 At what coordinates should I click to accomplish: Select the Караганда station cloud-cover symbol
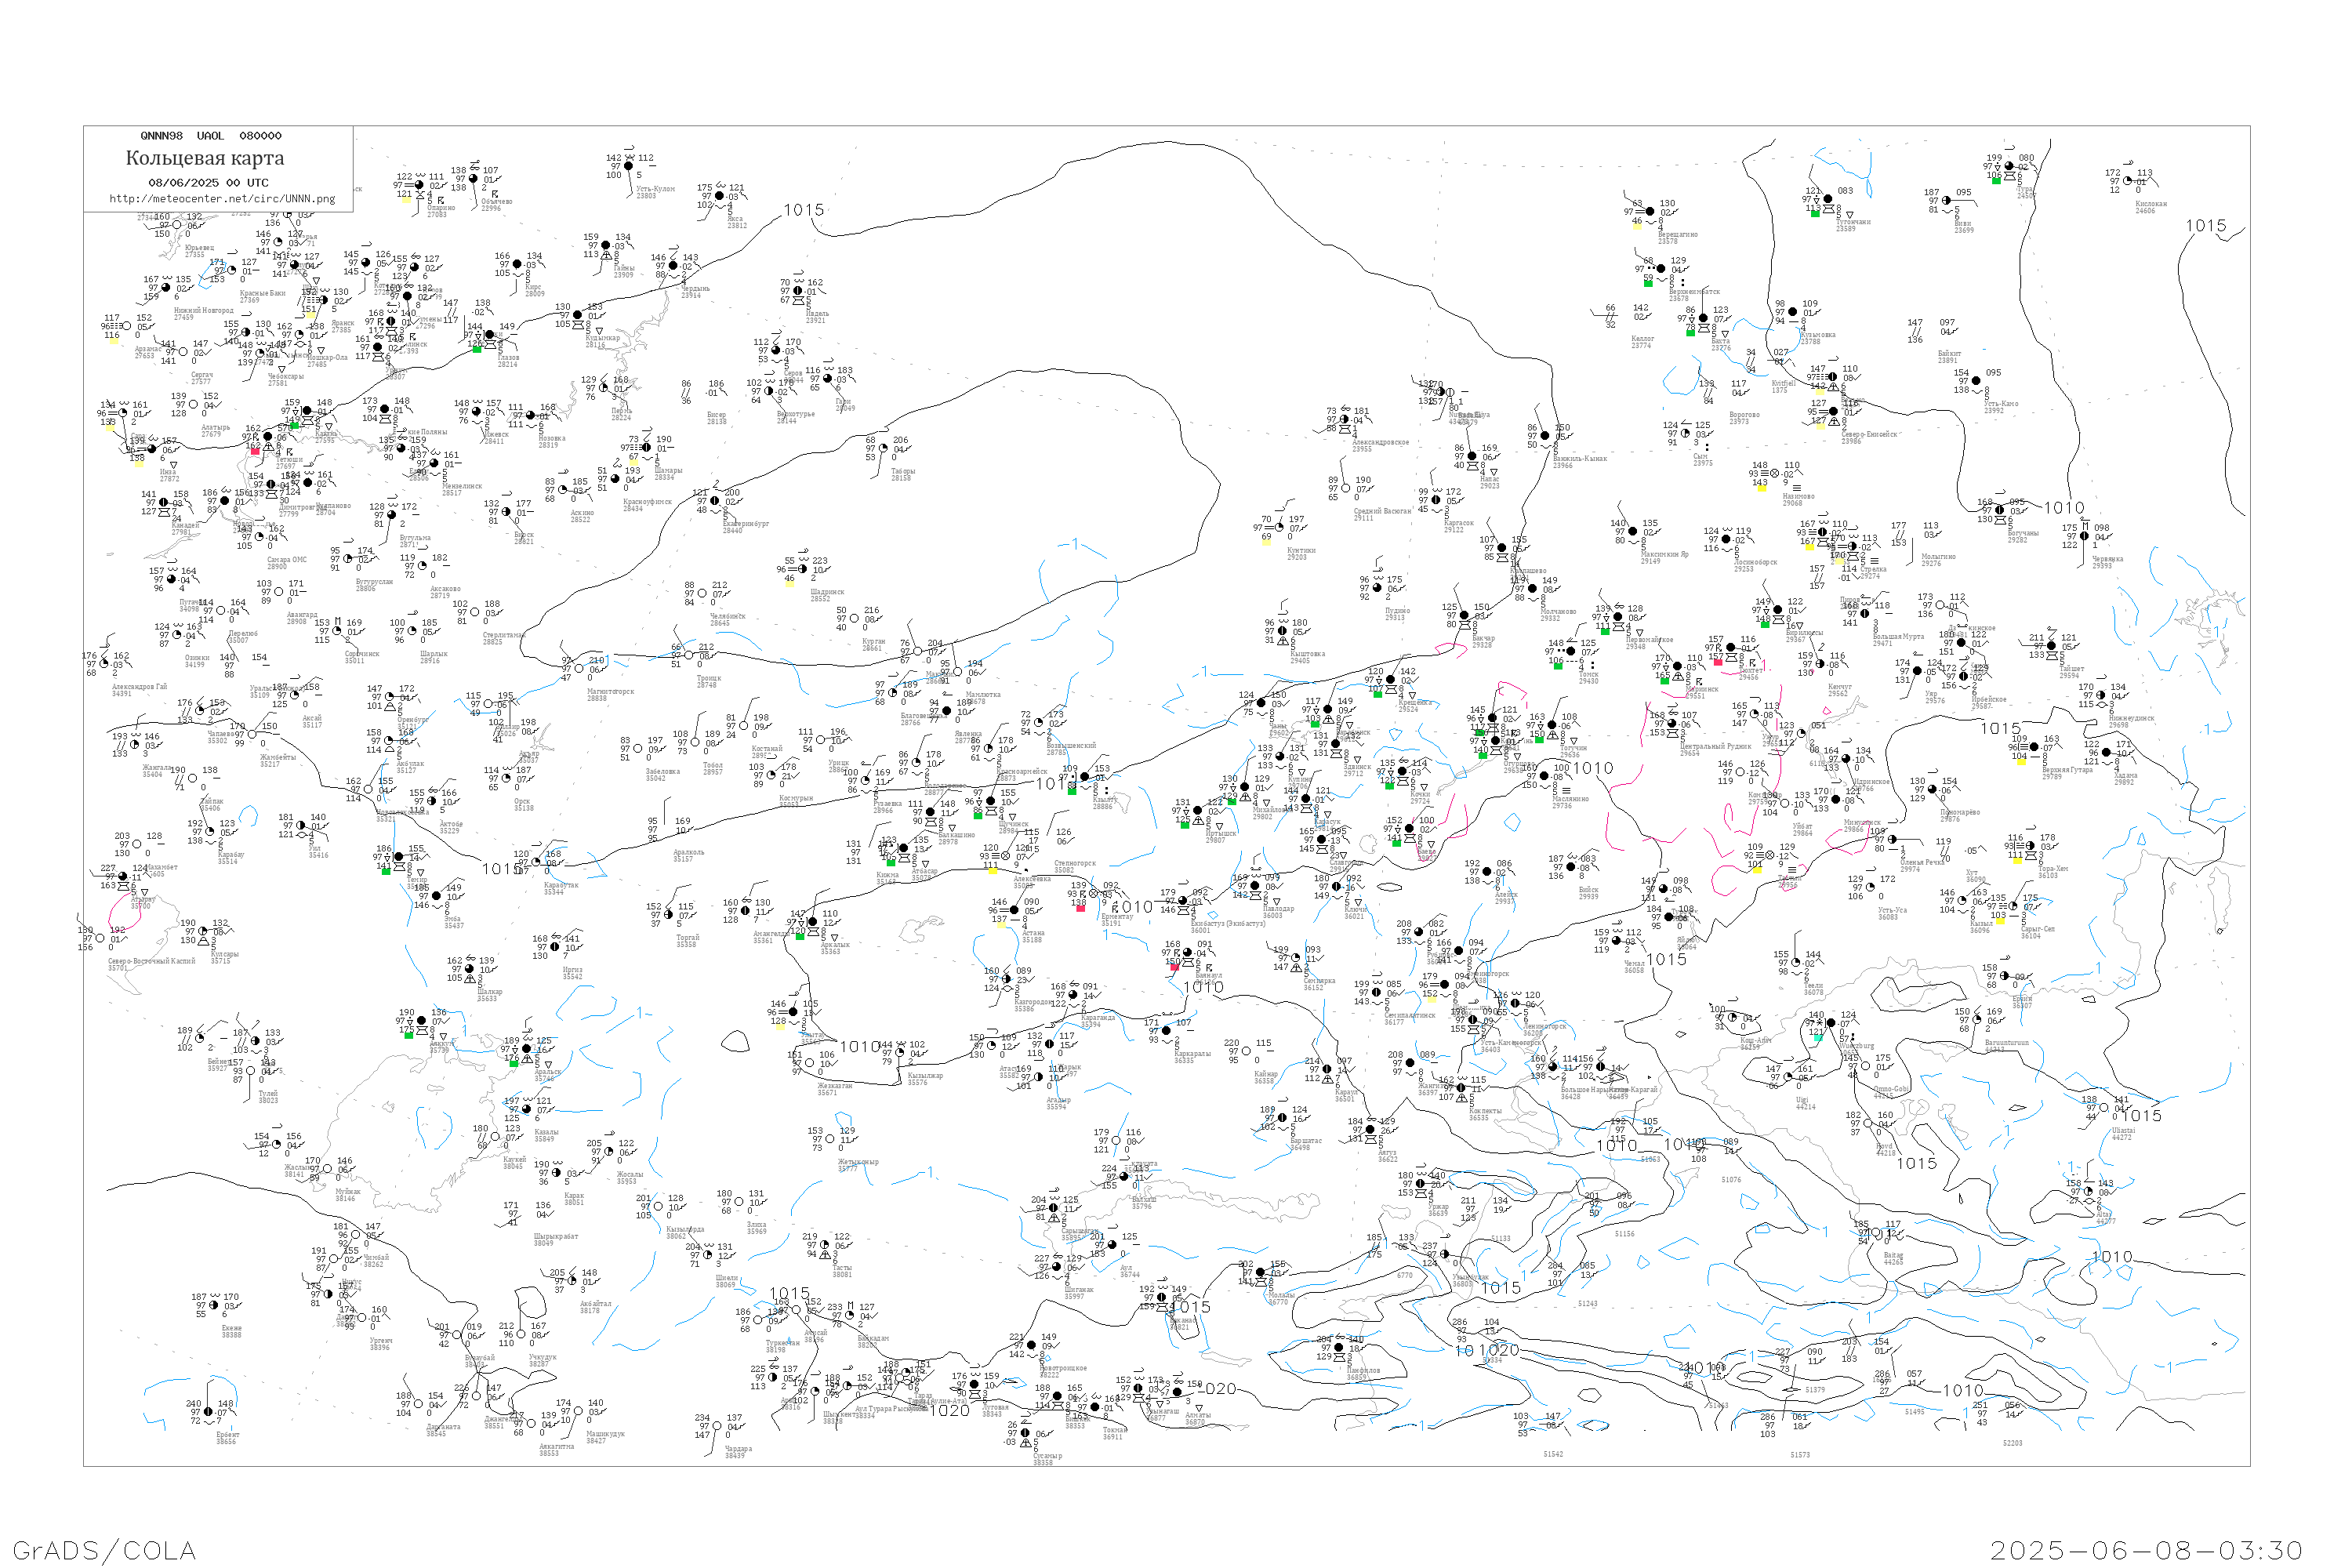[1074, 995]
